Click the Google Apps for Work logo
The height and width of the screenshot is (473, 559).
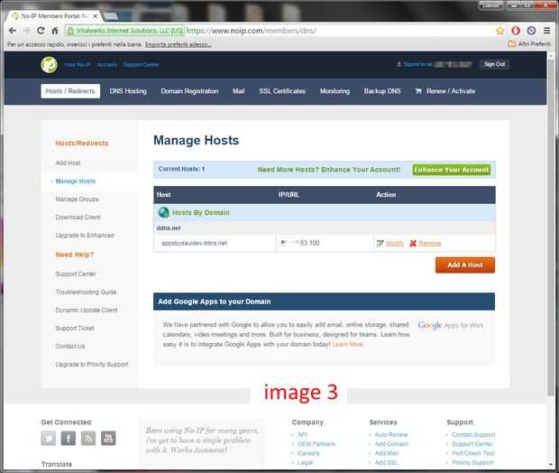pos(451,325)
